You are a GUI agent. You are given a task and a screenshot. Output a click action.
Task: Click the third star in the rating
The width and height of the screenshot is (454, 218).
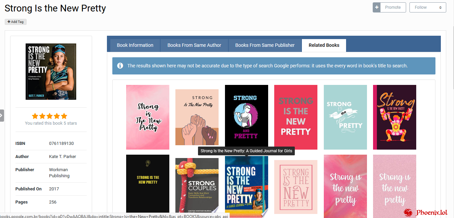(50, 116)
